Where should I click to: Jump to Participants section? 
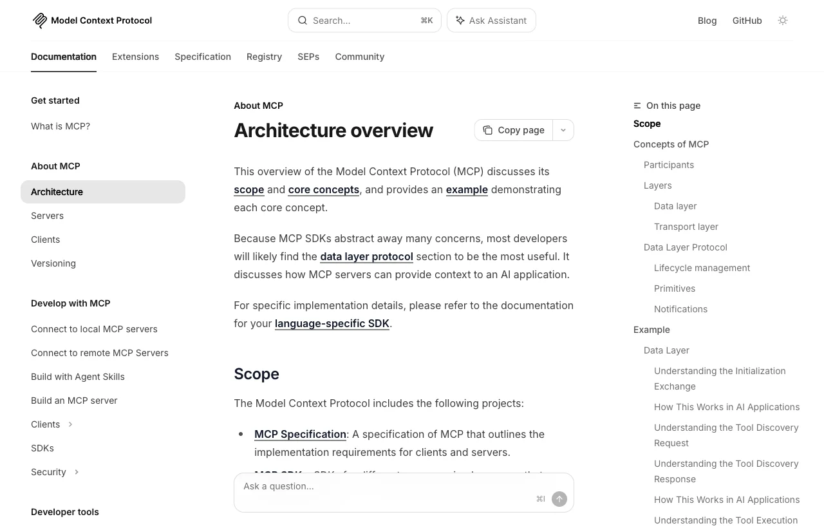pyautogui.click(x=669, y=165)
